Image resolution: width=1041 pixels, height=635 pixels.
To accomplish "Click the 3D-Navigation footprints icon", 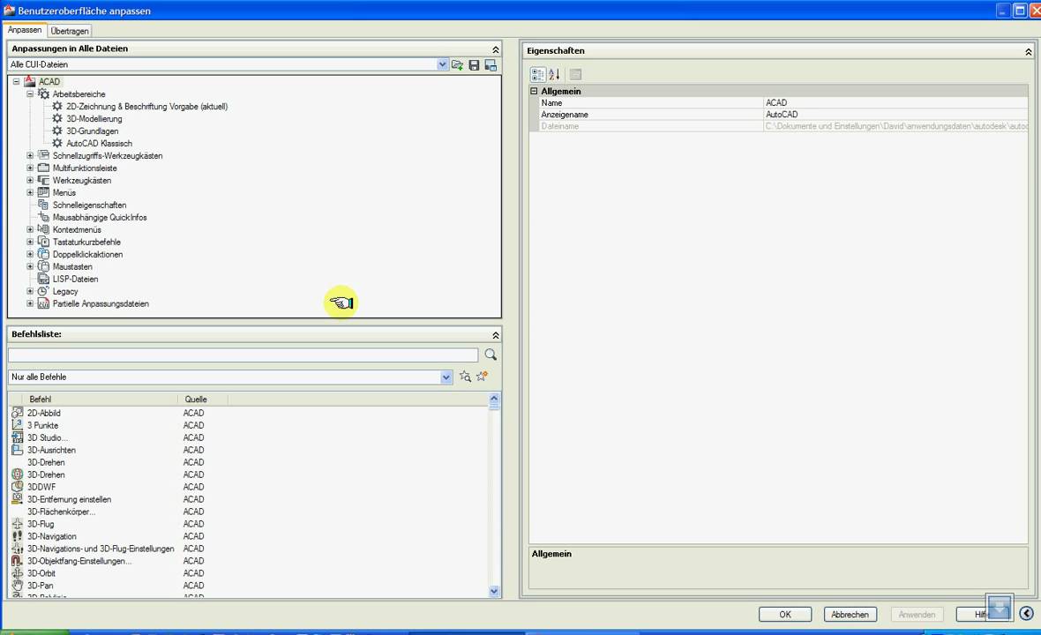I will click(18, 536).
